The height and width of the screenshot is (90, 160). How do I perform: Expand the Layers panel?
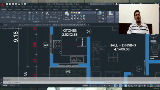pos(79,22)
